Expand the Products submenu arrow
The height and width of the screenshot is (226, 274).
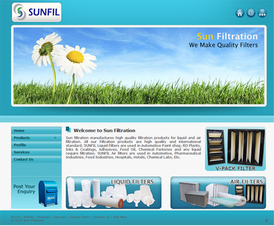(55, 138)
